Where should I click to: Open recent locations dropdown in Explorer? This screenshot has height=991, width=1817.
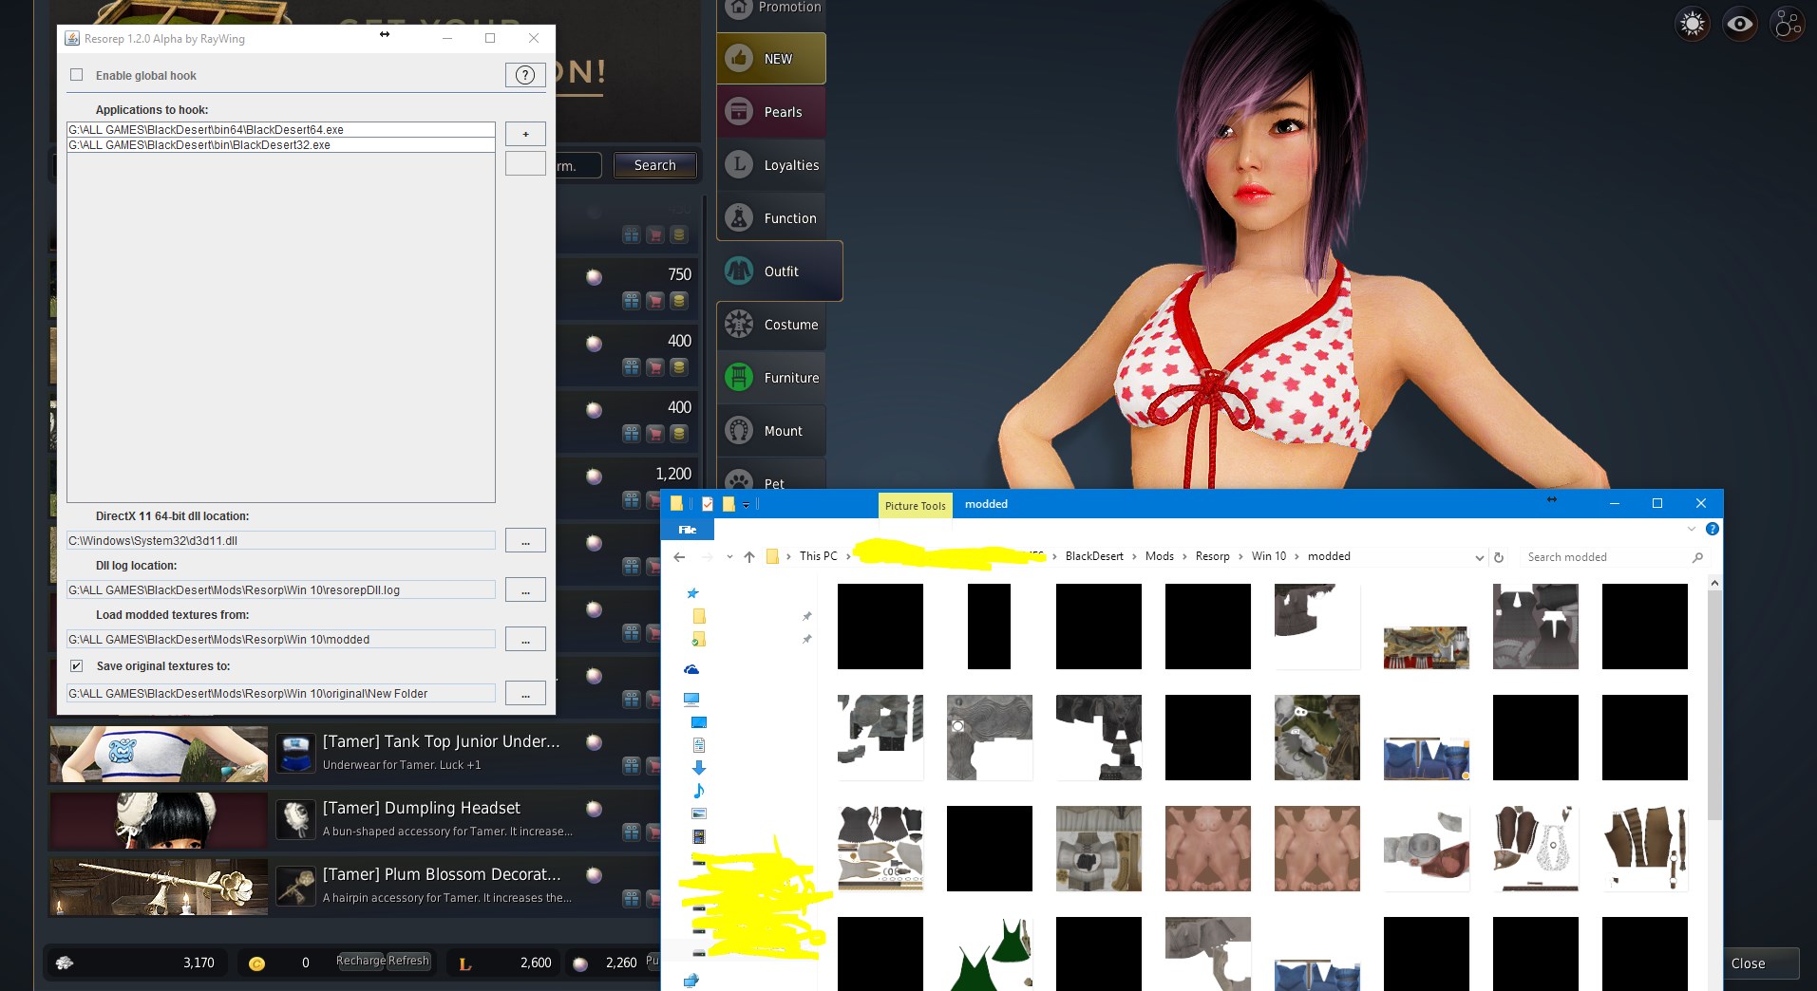[x=729, y=557]
